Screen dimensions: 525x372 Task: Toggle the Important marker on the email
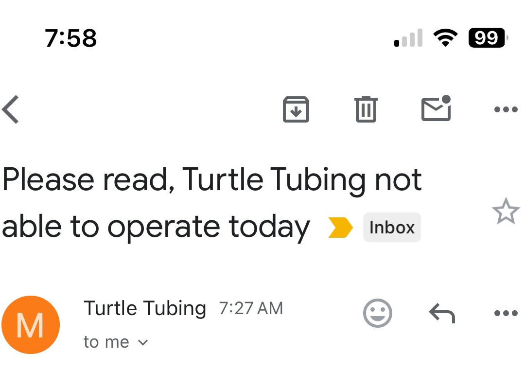click(341, 227)
